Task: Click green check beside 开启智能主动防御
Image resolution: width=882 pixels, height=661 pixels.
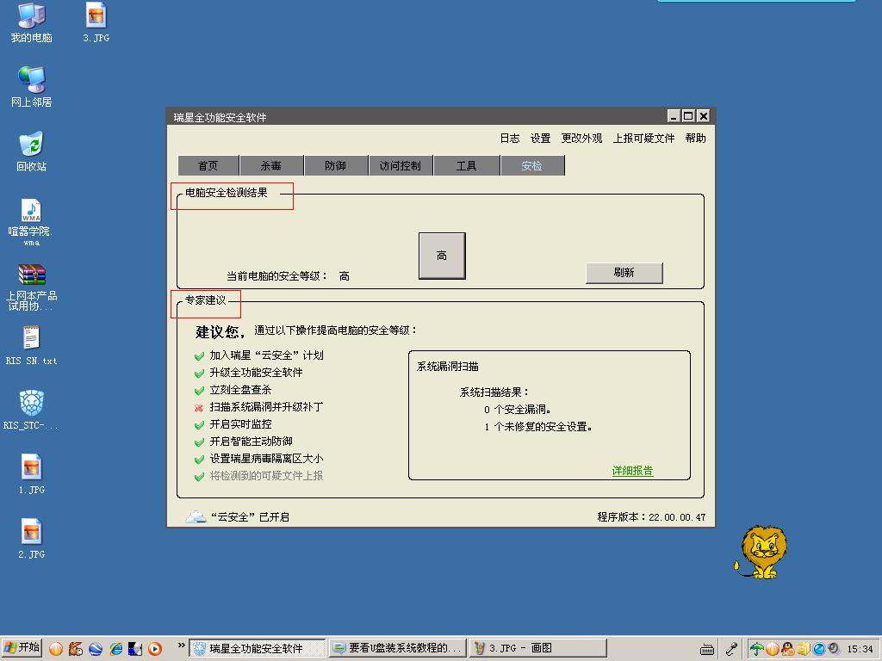Action: [x=199, y=442]
